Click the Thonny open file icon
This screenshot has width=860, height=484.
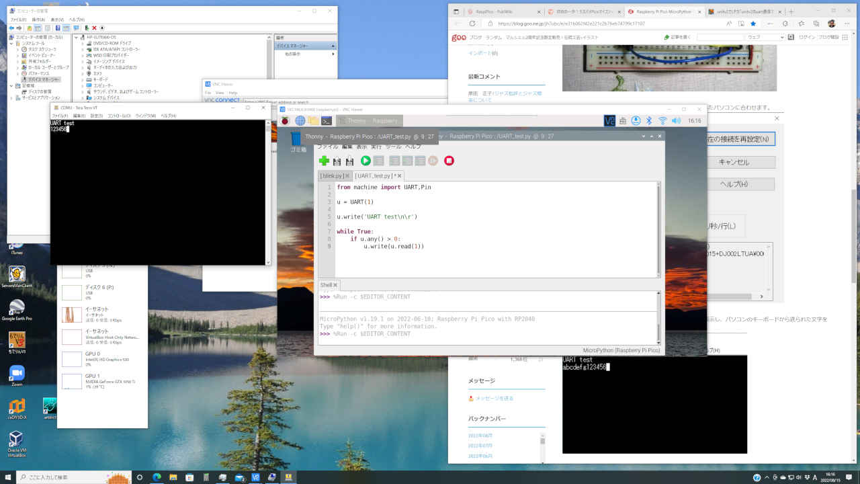(x=337, y=161)
